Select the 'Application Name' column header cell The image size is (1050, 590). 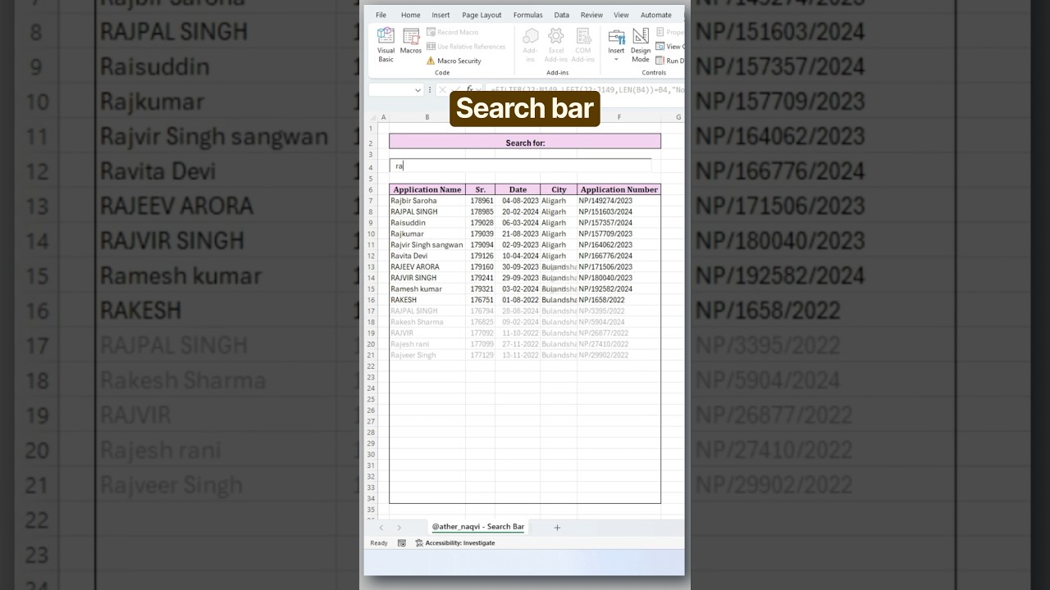(427, 189)
